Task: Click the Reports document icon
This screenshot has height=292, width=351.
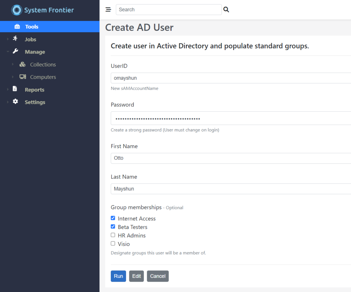Action: point(15,89)
